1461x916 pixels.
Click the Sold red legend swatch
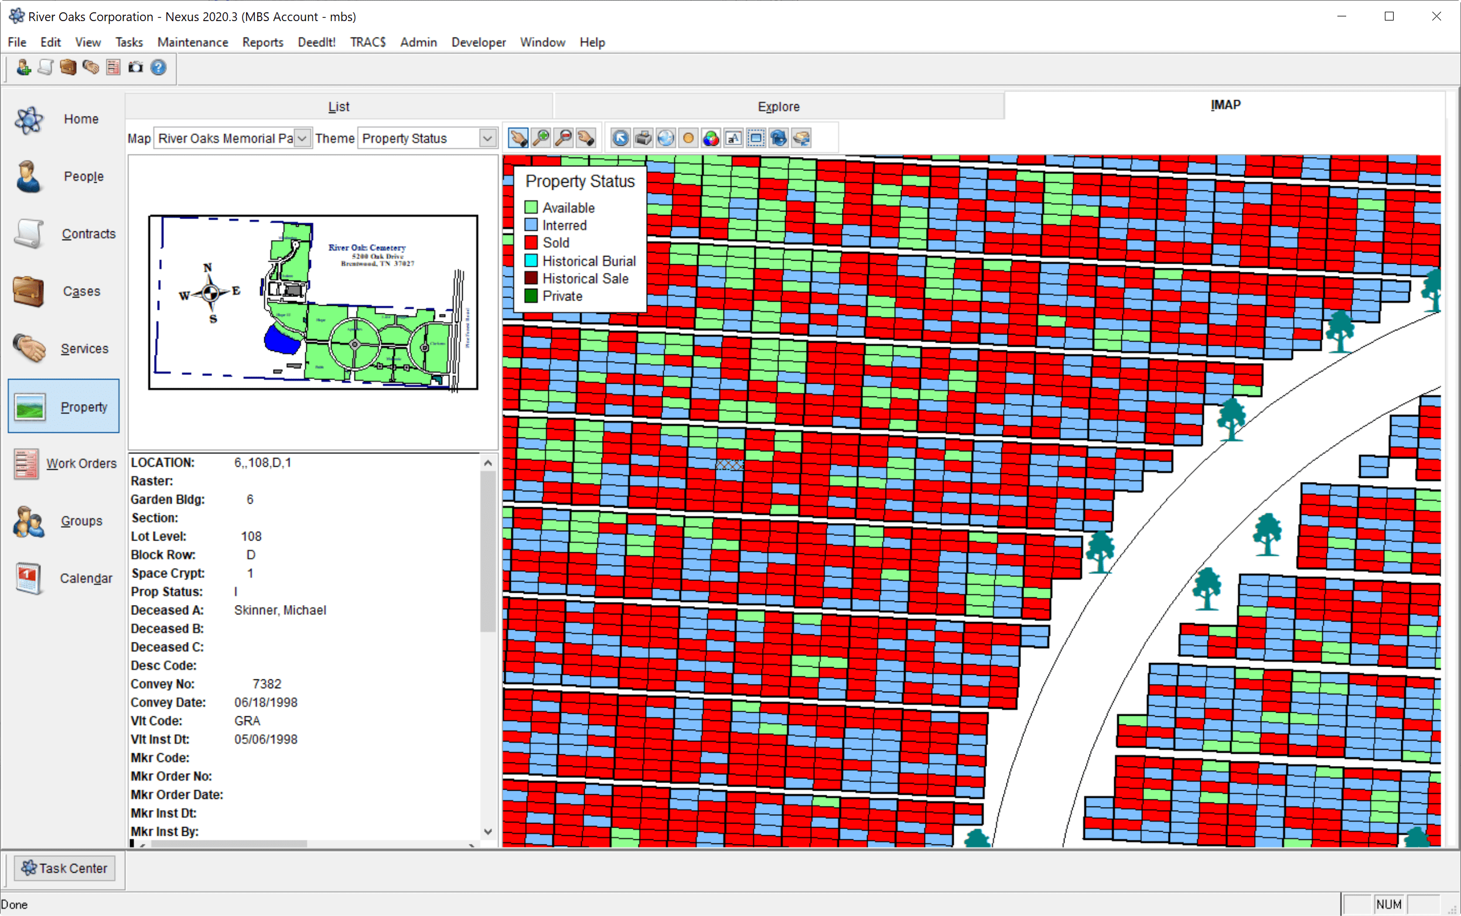(x=531, y=243)
